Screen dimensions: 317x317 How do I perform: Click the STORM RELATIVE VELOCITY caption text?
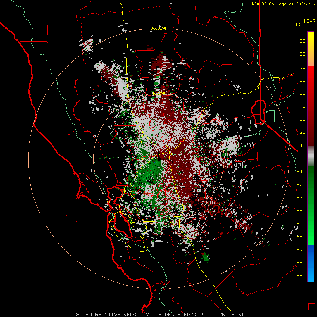click(x=112, y=315)
